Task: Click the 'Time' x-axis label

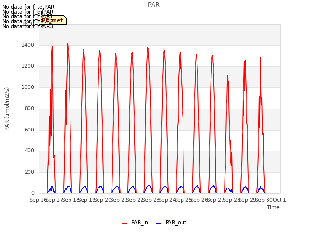Action: tap(273, 207)
